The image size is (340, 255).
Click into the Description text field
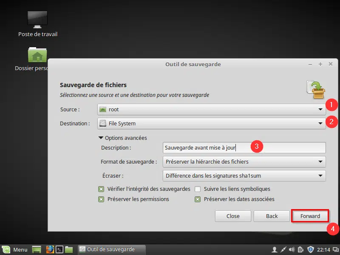(244, 147)
